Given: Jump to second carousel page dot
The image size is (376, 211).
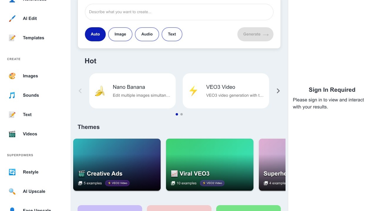Looking at the screenshot, I should [182, 114].
